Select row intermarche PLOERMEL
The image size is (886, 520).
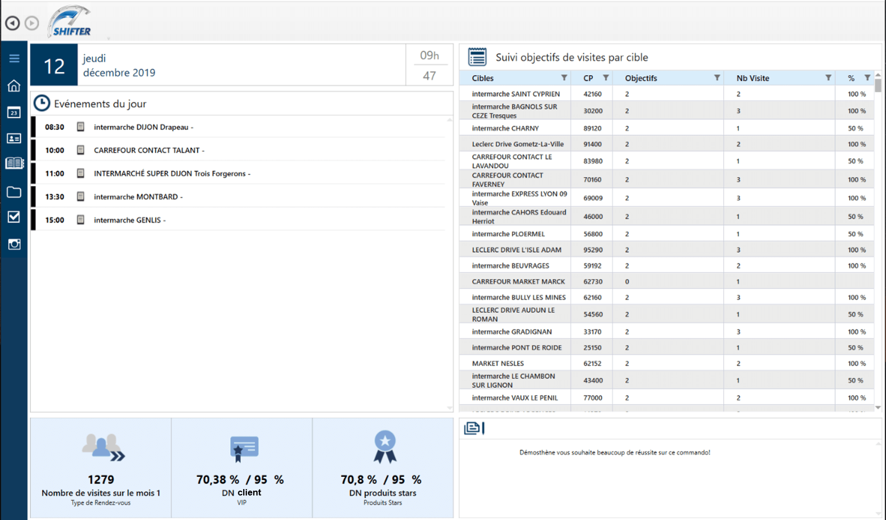click(x=666, y=234)
